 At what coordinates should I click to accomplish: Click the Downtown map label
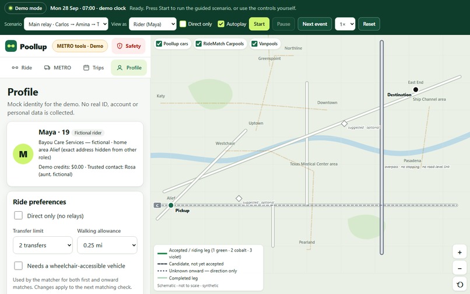pyautogui.click(x=327, y=103)
